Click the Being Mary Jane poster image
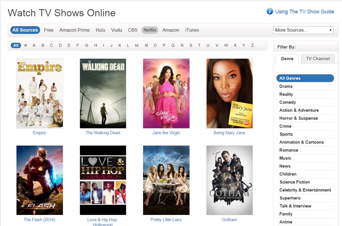This screenshot has width=342, height=226. 229,93
